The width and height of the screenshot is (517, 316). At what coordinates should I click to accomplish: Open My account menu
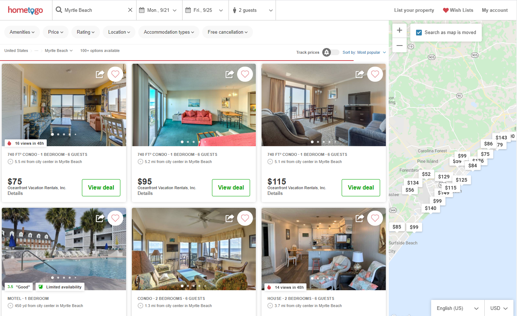[x=495, y=10]
